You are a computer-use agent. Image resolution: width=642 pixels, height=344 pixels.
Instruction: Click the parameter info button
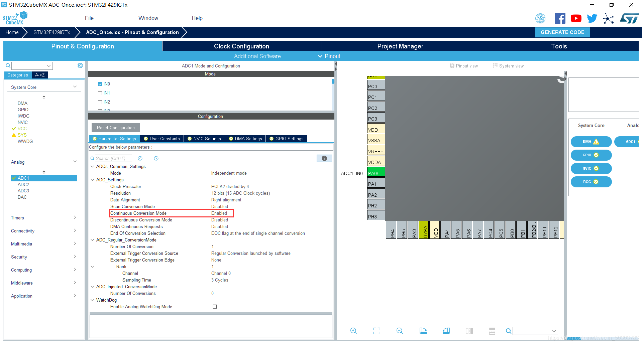click(x=324, y=158)
